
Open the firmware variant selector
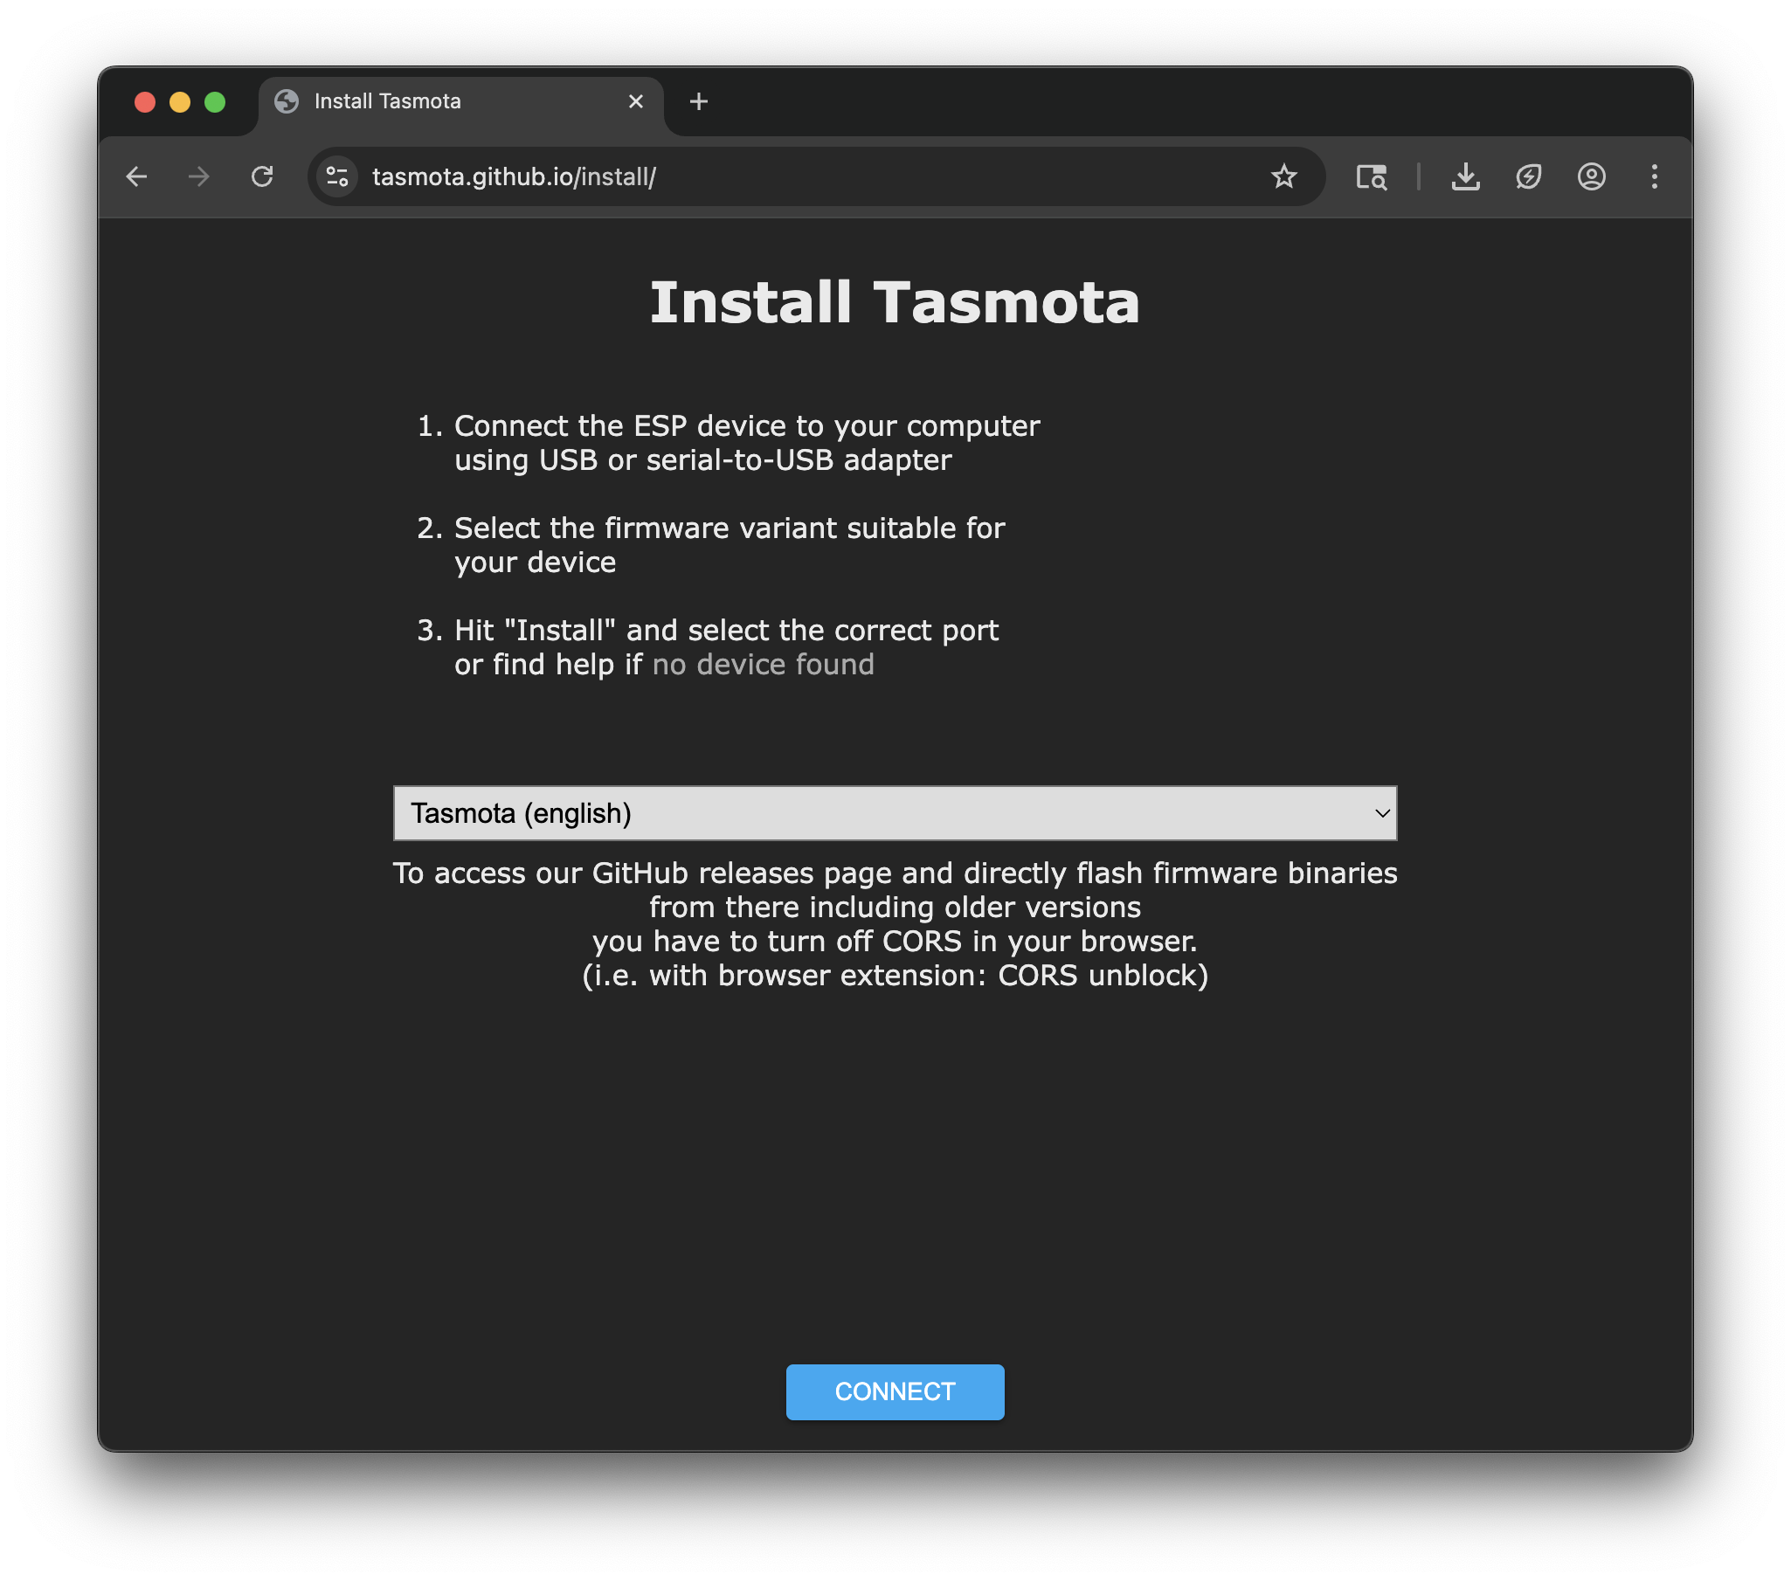coord(894,813)
